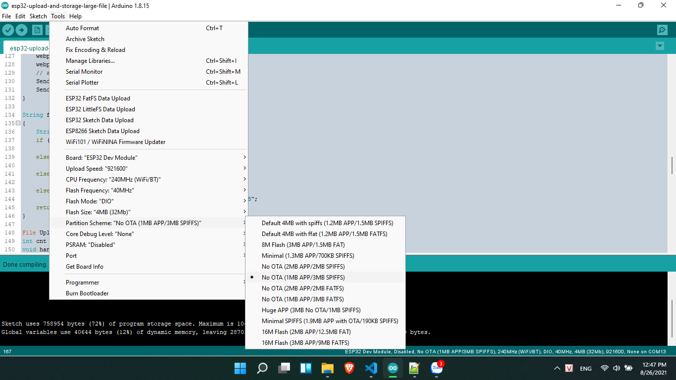The image size is (676, 380).
Task: Select Minimal (1.3MB APP/700KB SPIFFS)
Action: [325, 256]
